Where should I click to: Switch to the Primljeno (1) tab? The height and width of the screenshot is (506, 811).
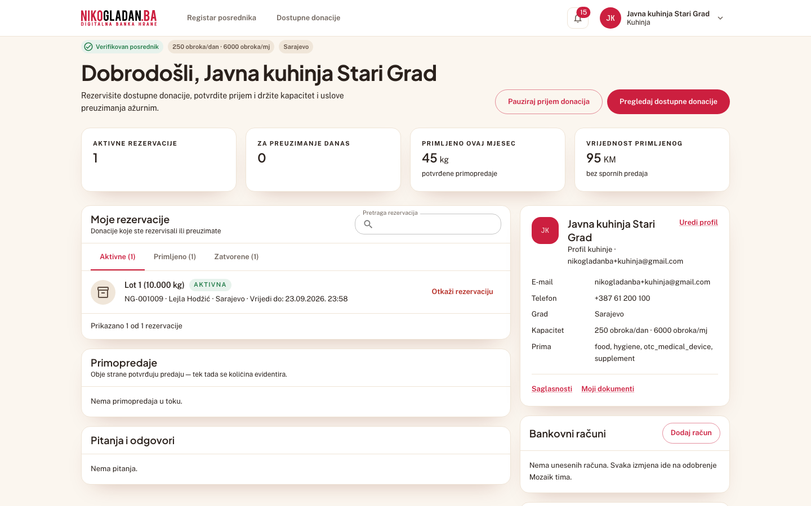[x=175, y=257]
